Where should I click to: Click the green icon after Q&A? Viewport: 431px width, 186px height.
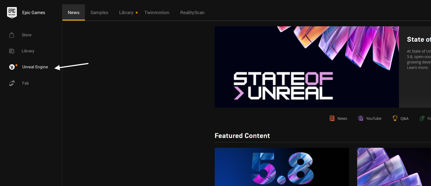(422, 118)
